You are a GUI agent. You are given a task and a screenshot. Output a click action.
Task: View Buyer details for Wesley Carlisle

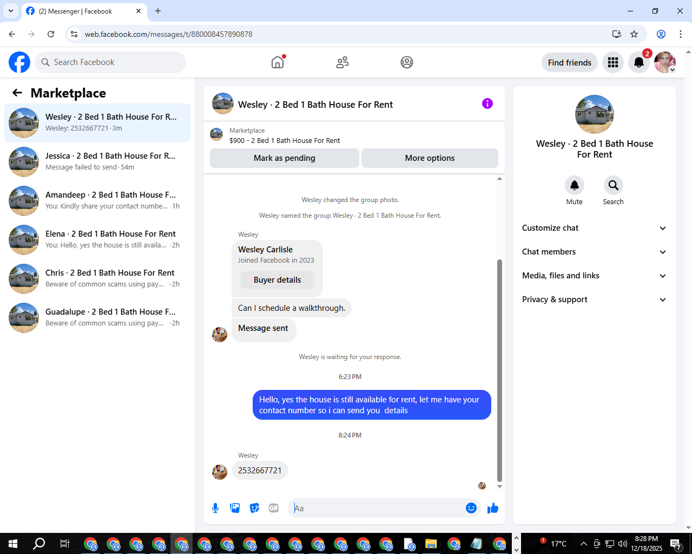277,280
